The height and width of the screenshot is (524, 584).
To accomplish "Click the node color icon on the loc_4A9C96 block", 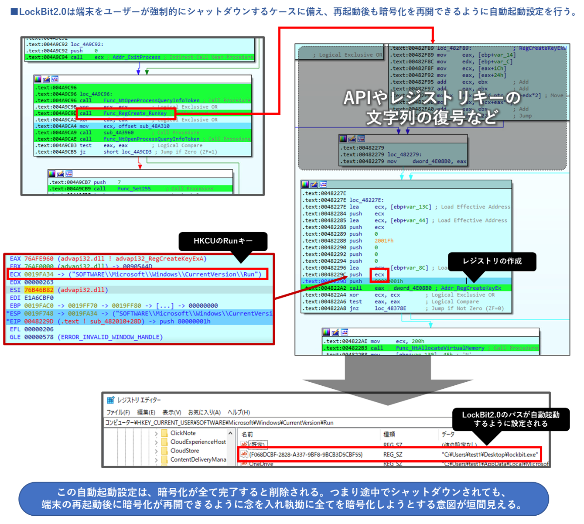I will click(x=38, y=79).
